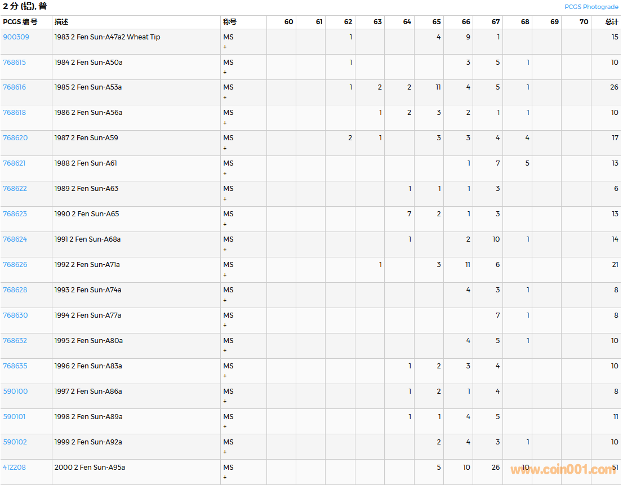623x485 pixels.
Task: Open PCGS number 900309 link
Action: coord(16,37)
